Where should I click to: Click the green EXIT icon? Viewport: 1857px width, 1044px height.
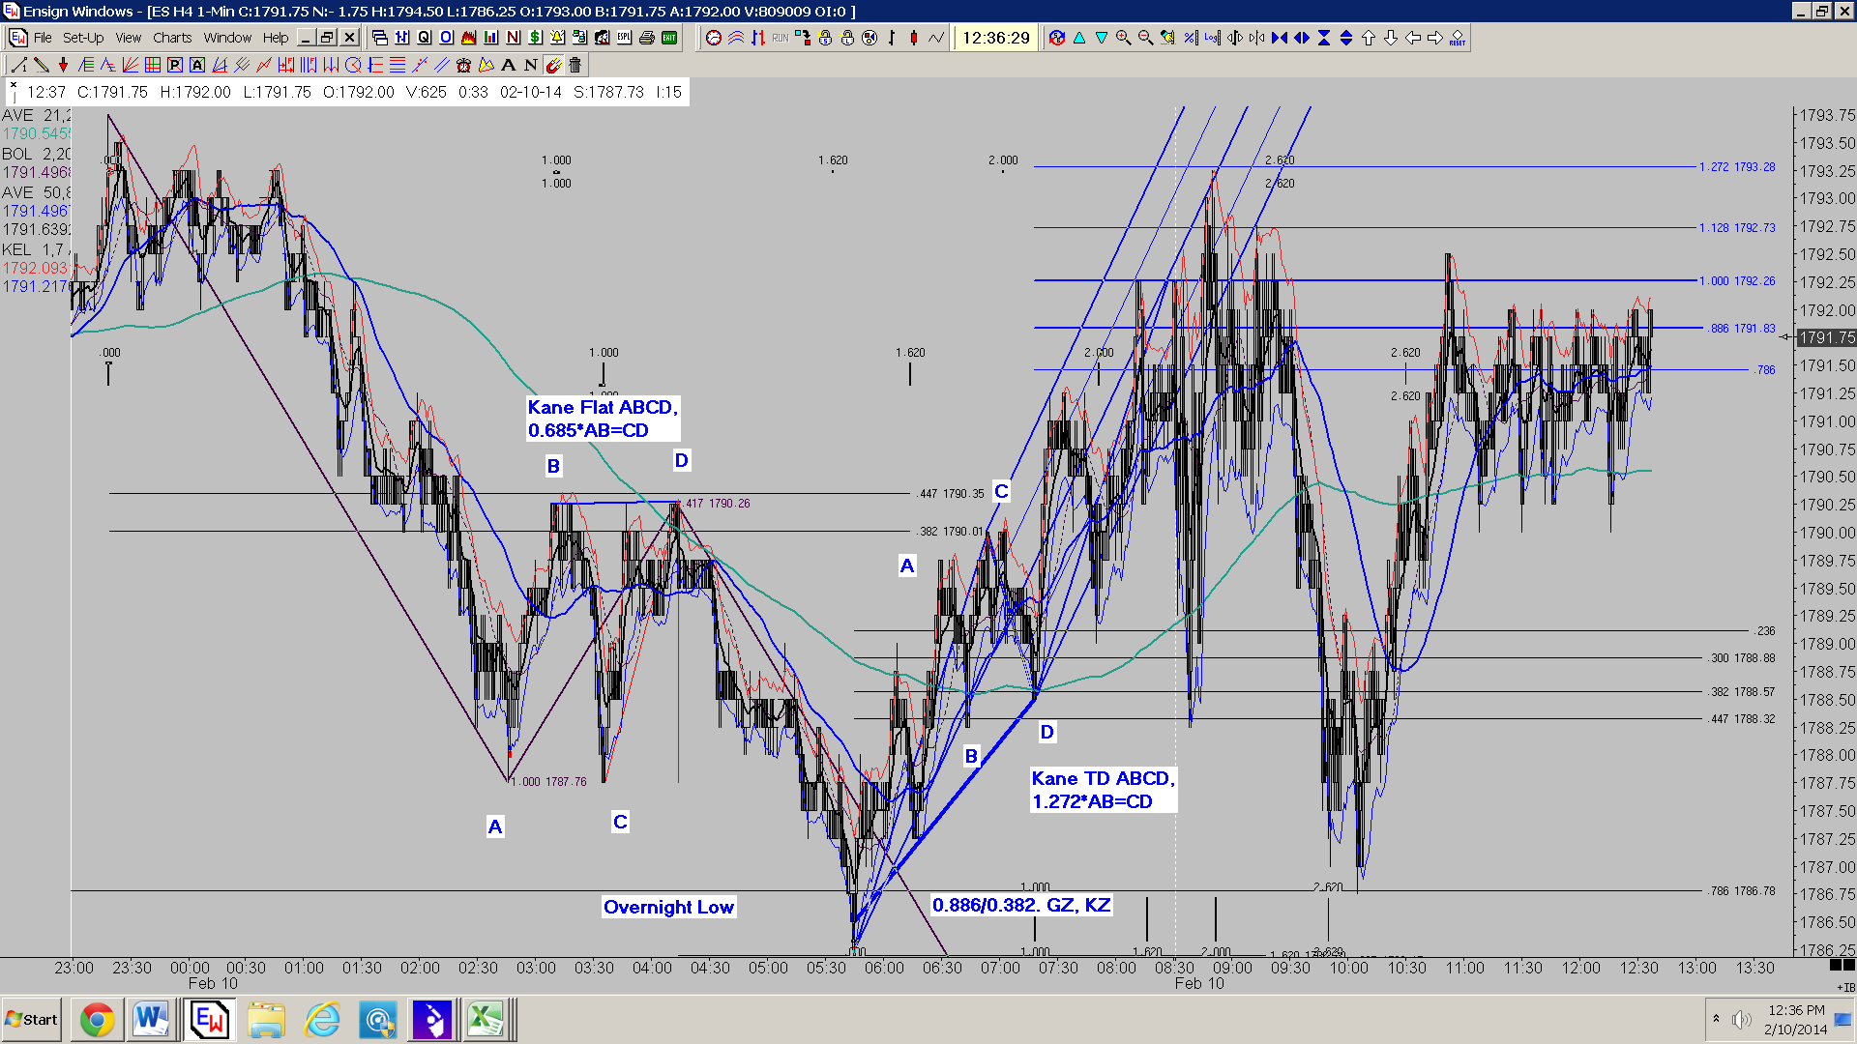pos(669,38)
